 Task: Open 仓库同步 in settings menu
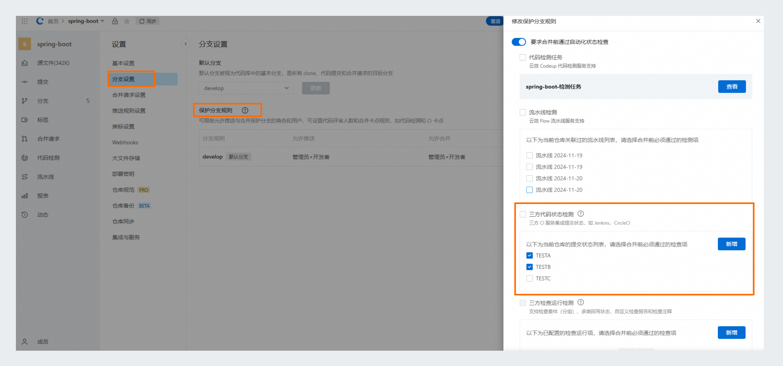click(123, 221)
